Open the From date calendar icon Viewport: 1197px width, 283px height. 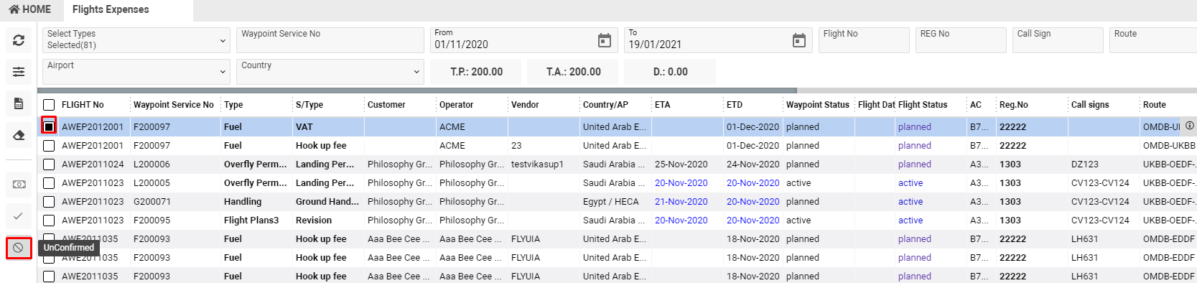[605, 41]
